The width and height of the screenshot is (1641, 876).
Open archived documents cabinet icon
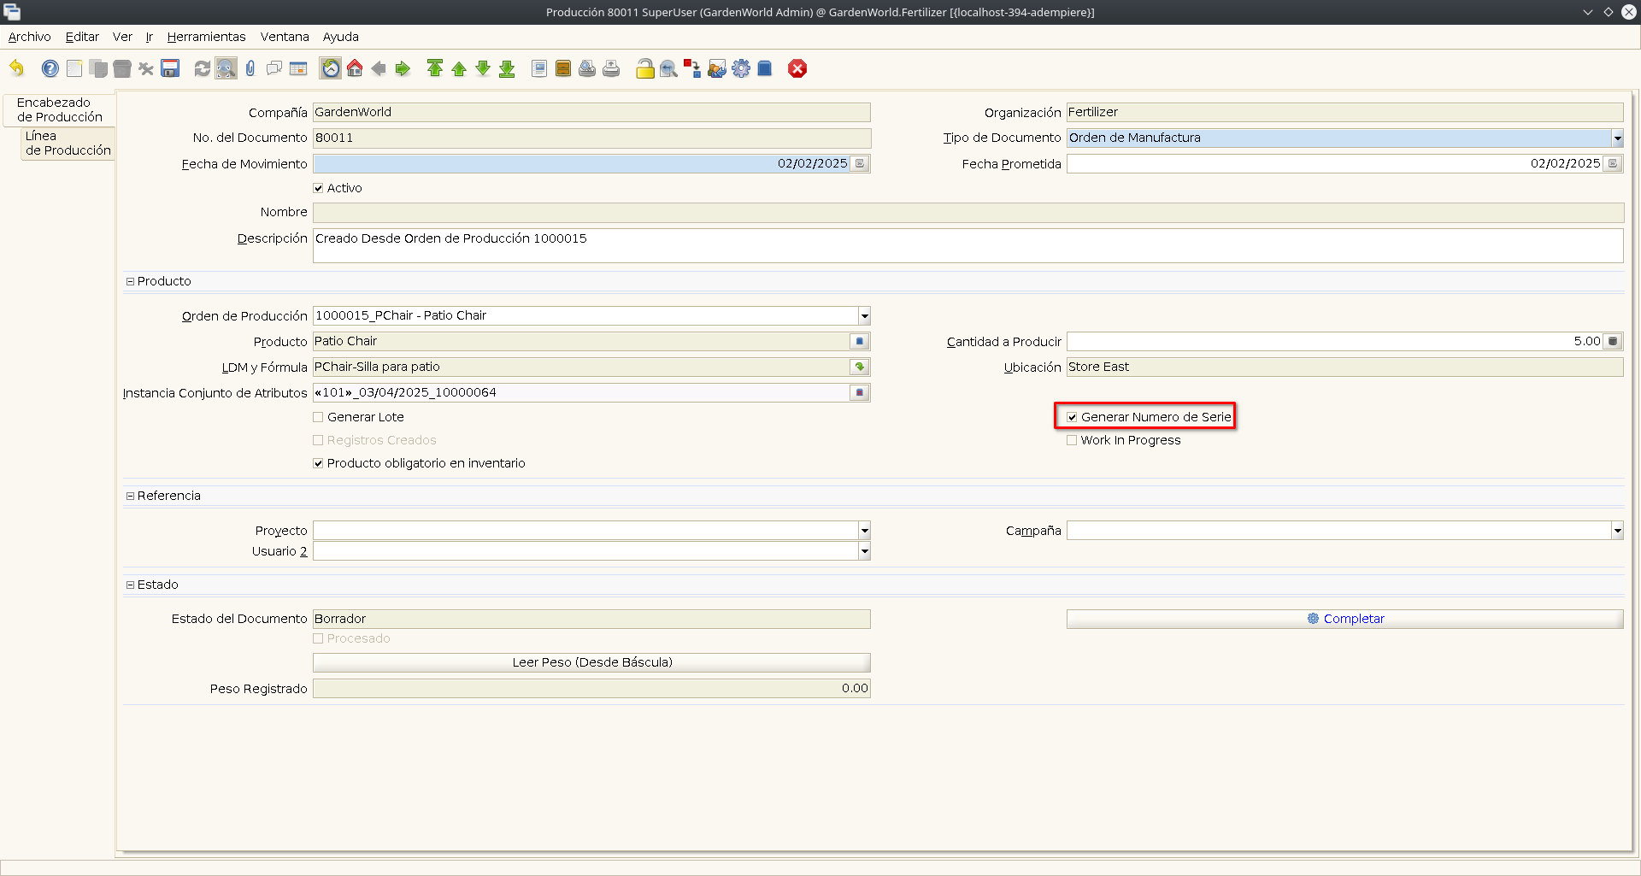(563, 68)
